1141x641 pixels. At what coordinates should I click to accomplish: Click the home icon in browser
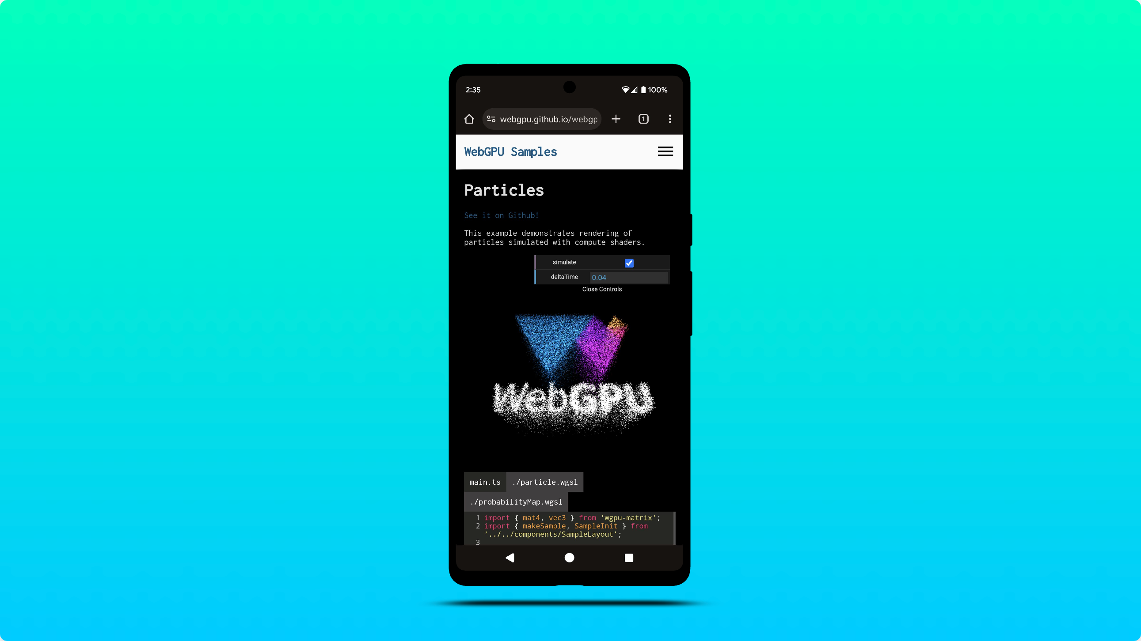click(x=468, y=119)
